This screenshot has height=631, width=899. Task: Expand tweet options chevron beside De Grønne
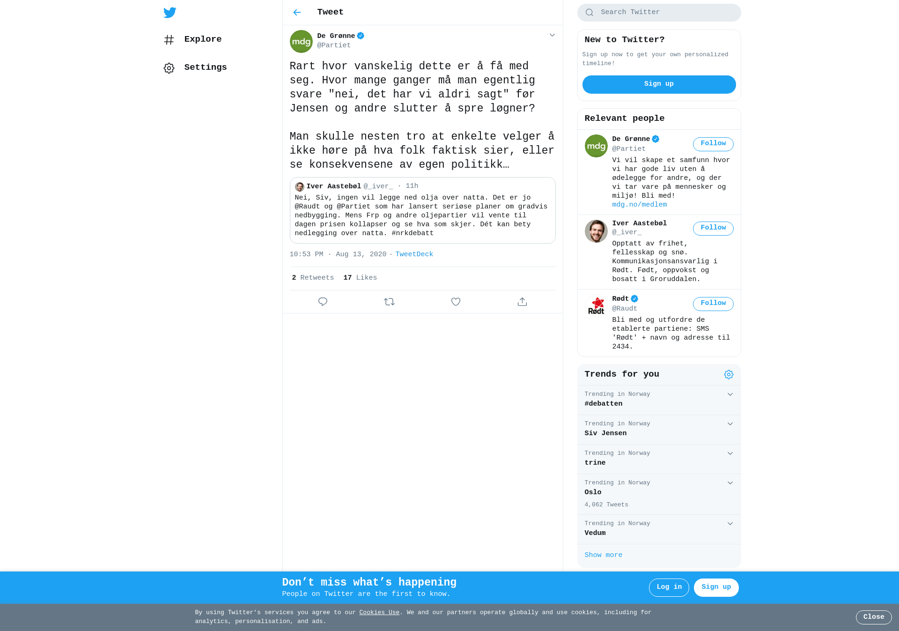tap(552, 35)
